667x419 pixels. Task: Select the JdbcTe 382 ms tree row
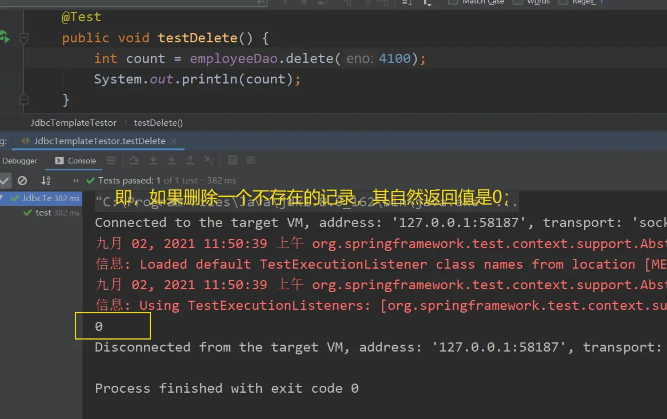click(x=41, y=198)
